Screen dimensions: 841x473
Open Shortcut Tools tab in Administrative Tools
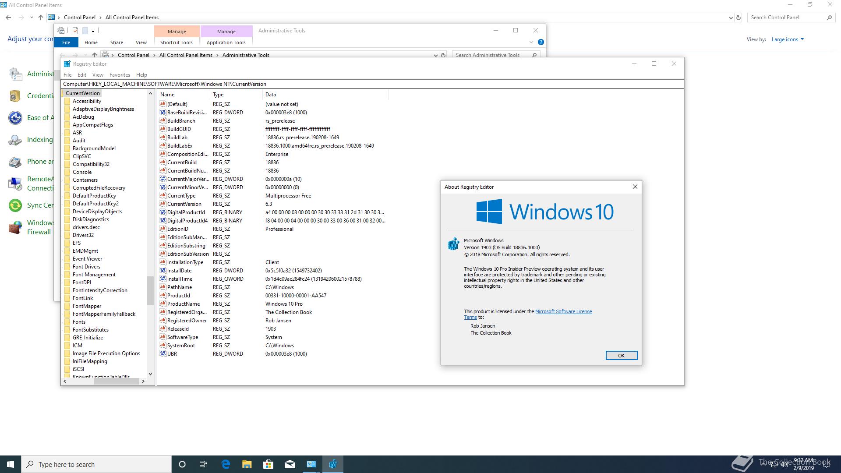[x=177, y=42]
